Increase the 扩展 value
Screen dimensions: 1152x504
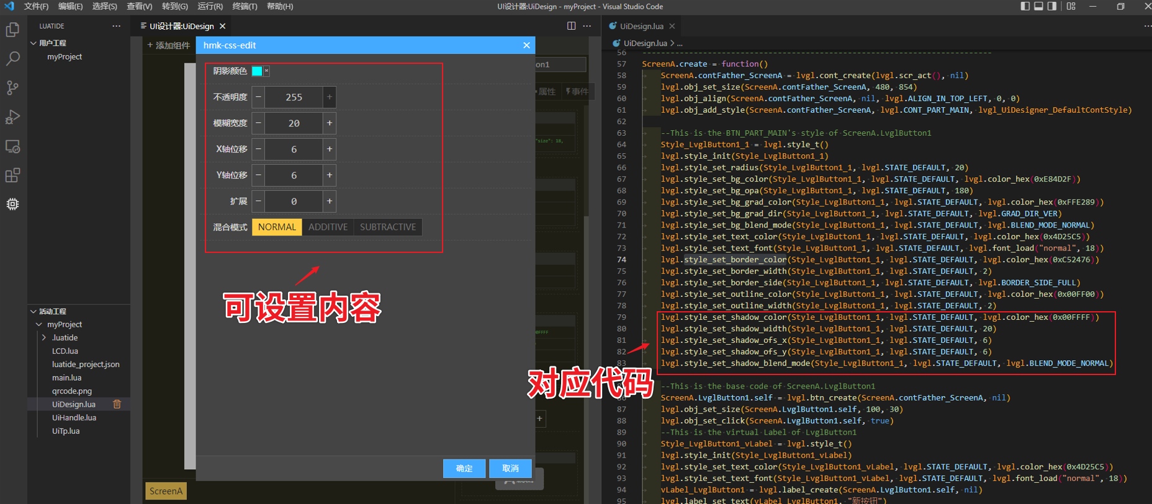coord(330,201)
